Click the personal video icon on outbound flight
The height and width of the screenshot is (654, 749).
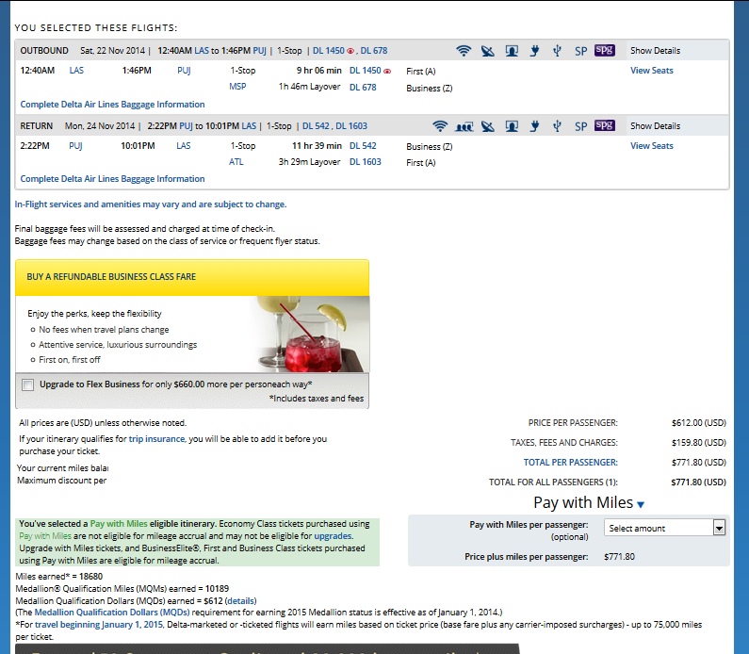[x=511, y=51]
